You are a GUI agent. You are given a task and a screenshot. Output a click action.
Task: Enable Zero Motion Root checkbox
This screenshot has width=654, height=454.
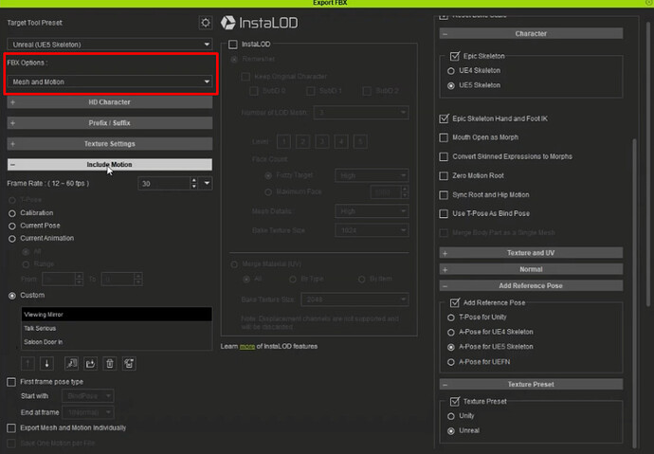click(x=444, y=176)
